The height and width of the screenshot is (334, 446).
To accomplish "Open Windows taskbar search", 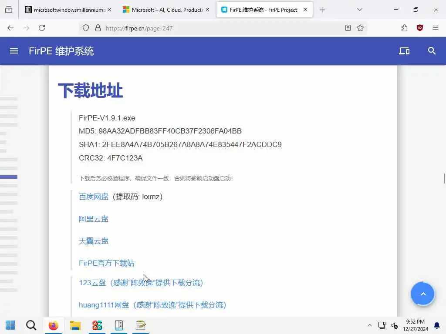I will [31, 325].
